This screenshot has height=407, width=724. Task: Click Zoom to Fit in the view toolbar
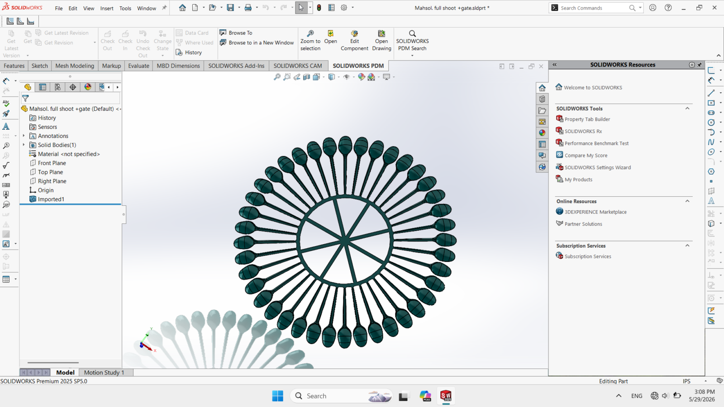(277, 77)
